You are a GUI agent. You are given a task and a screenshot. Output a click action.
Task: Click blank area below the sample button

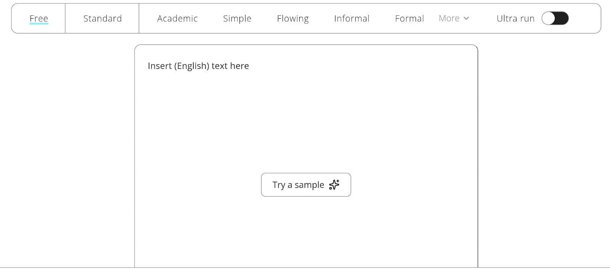coord(306,232)
